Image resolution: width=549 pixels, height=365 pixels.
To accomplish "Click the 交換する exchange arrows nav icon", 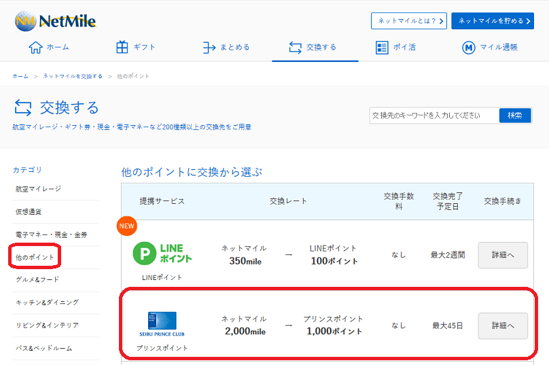I will [295, 48].
